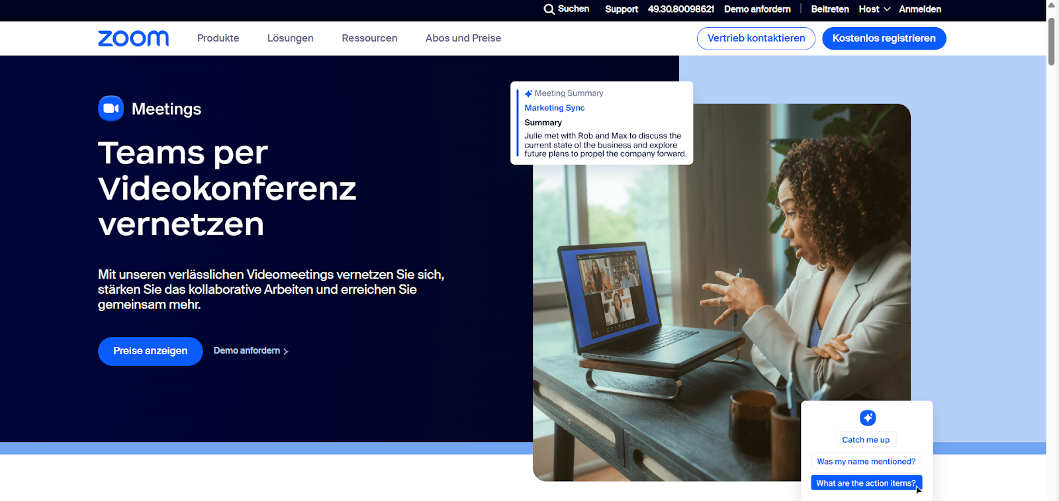Click the Marketing Sync title
Screen dimensions: 1059x501
click(555, 108)
